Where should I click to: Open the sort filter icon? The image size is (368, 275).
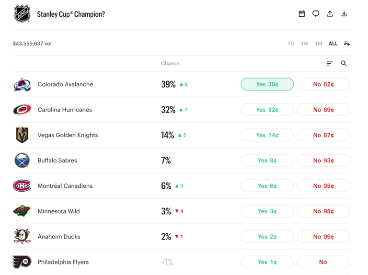[x=330, y=63]
